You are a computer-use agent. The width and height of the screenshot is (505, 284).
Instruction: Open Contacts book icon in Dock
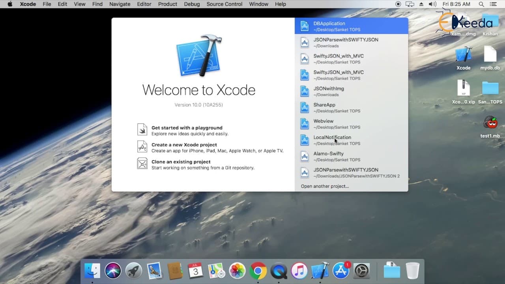(x=175, y=271)
